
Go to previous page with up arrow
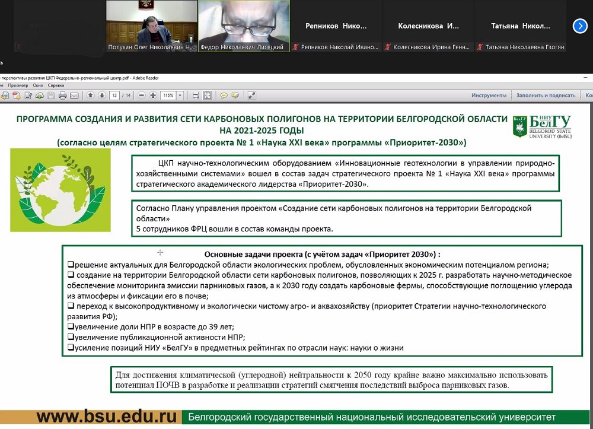[x=90, y=96]
